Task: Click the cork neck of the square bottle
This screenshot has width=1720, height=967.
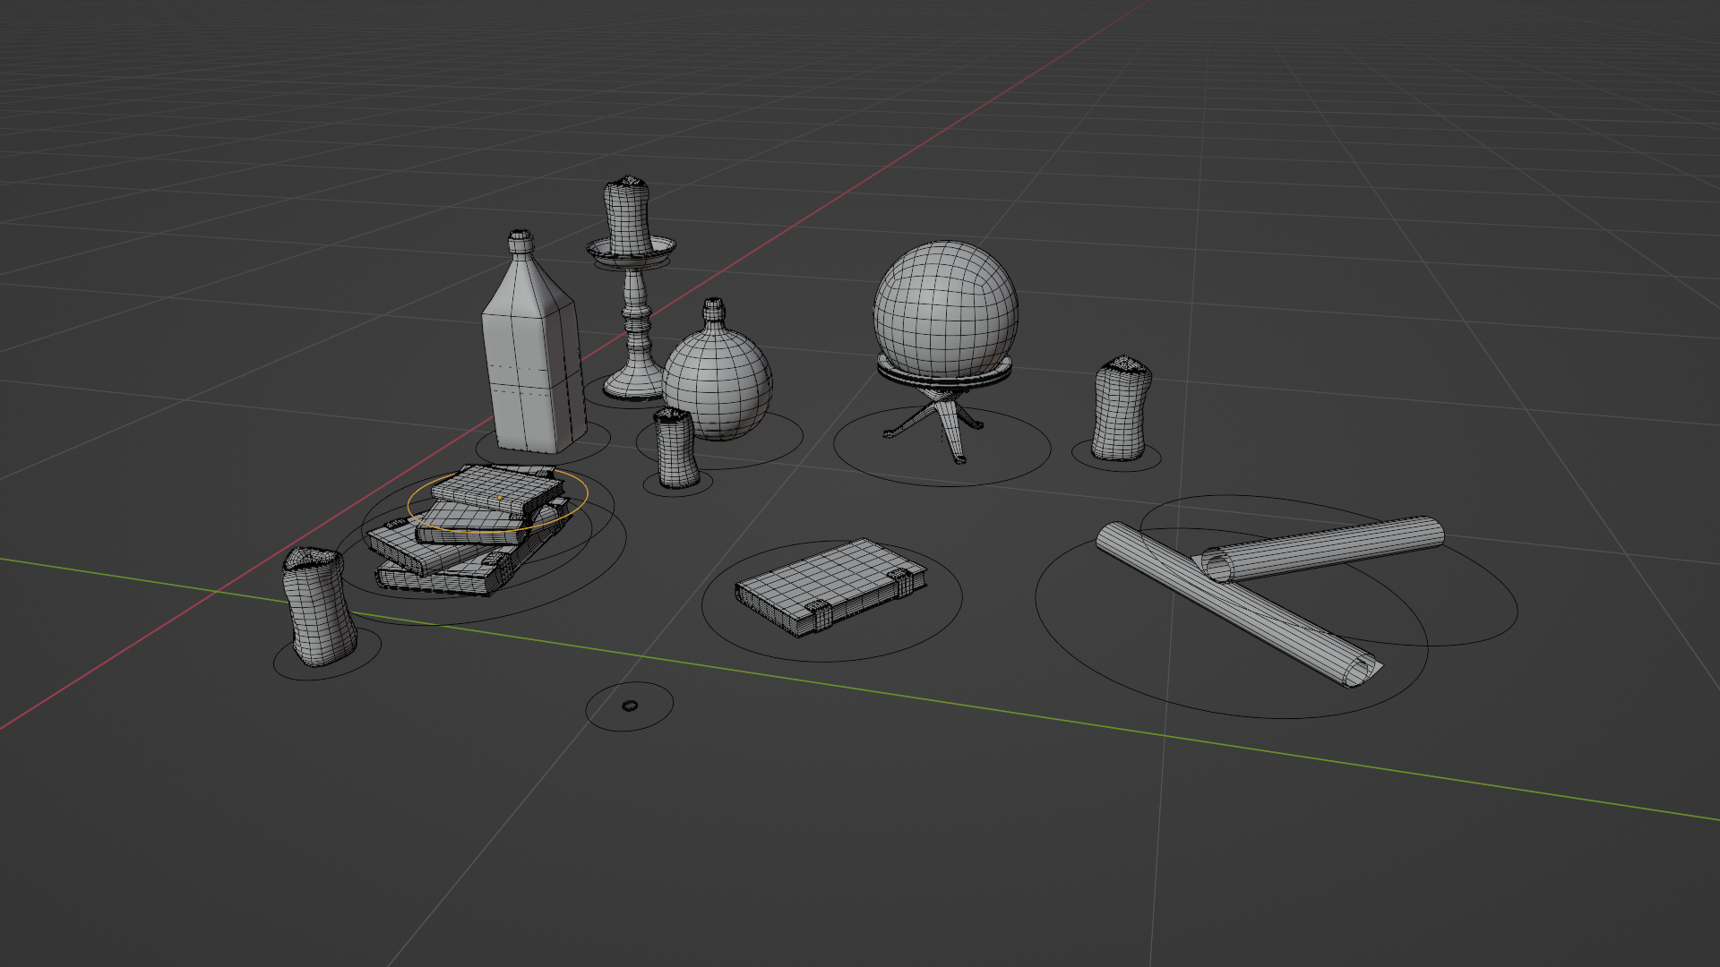Action: pyautogui.click(x=520, y=244)
